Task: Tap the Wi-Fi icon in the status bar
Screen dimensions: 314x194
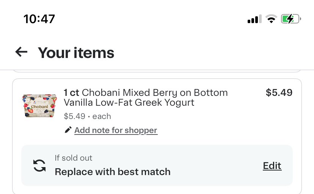Action: [x=271, y=19]
